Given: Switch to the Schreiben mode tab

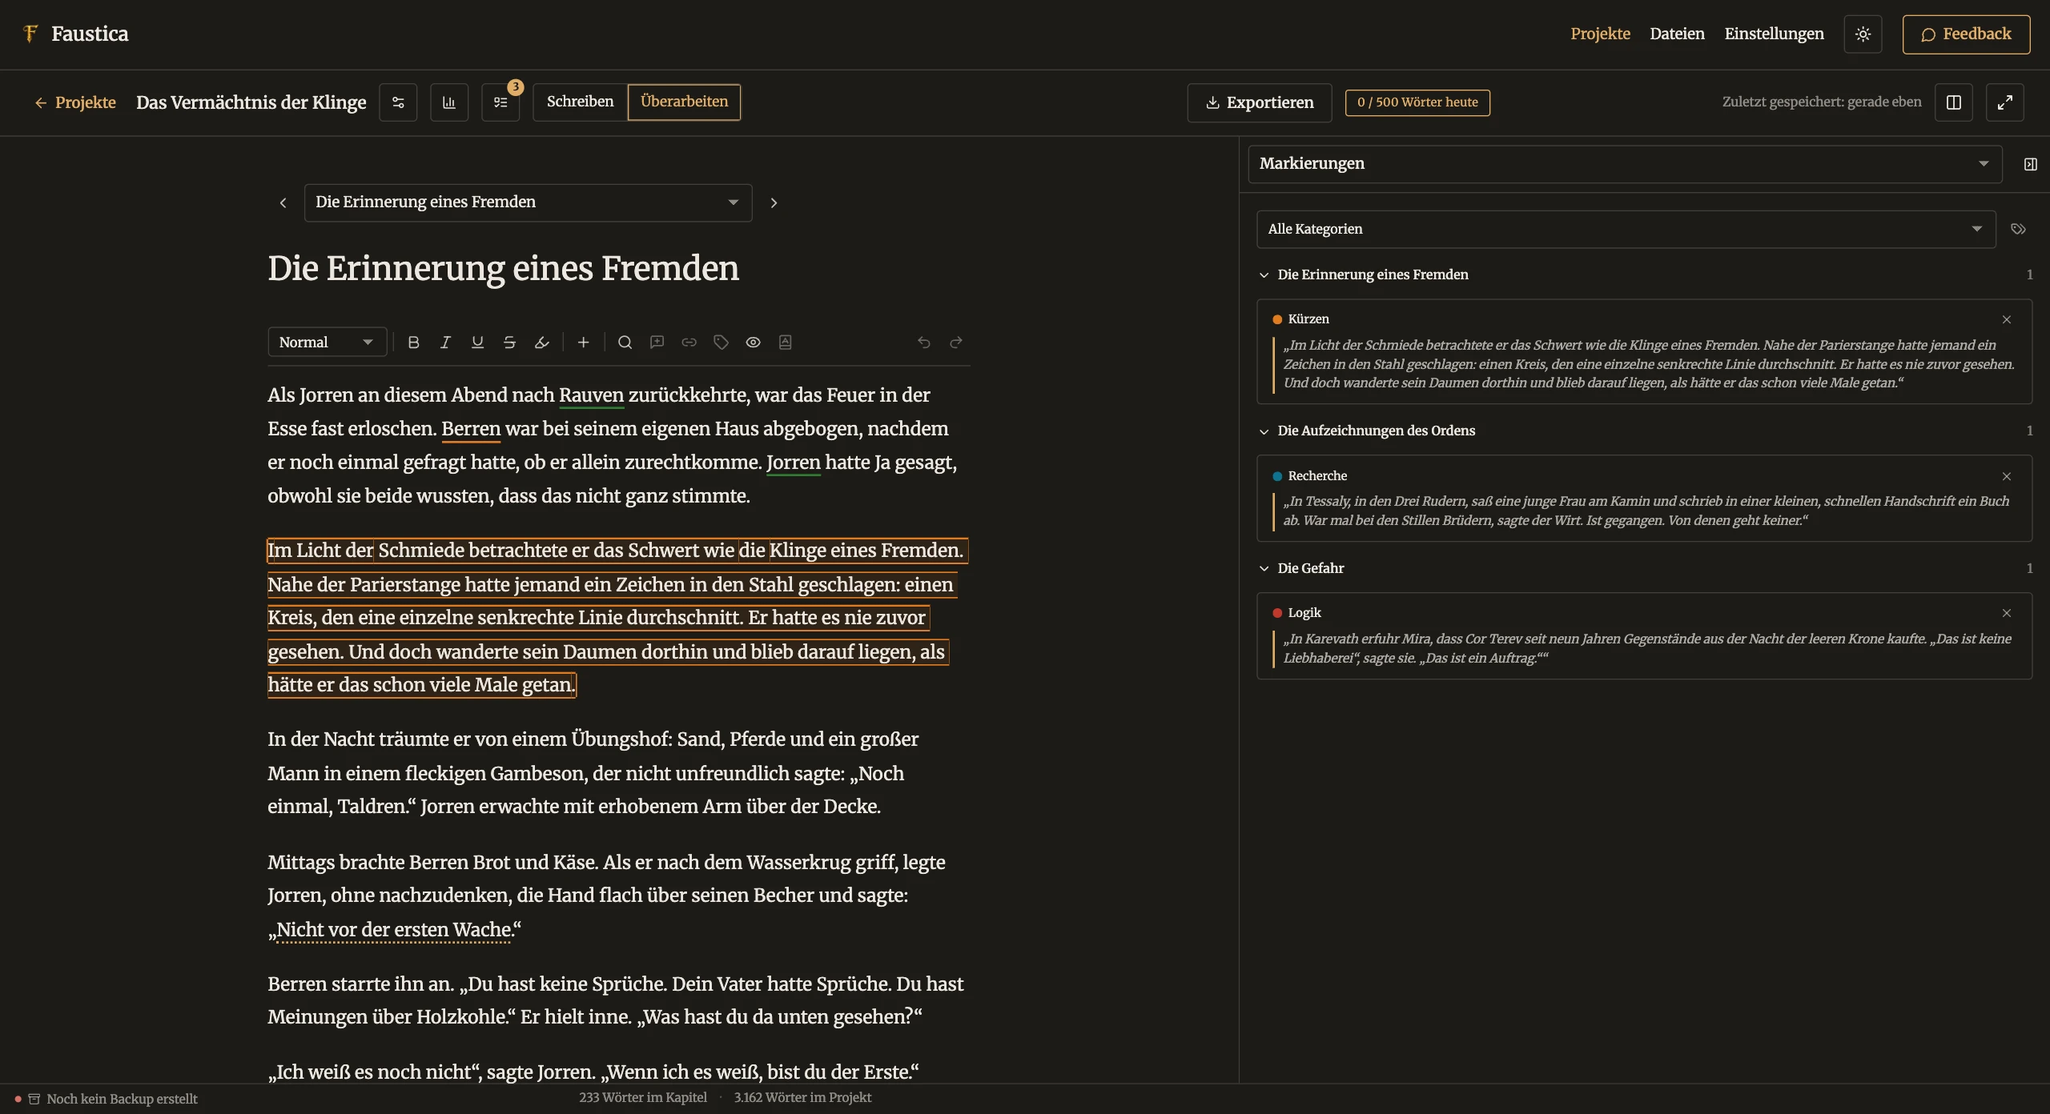Looking at the screenshot, I should [x=581, y=102].
